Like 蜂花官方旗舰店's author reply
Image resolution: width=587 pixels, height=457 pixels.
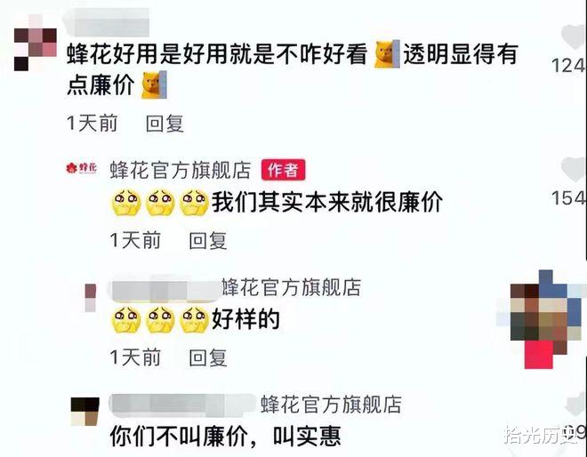(x=574, y=170)
